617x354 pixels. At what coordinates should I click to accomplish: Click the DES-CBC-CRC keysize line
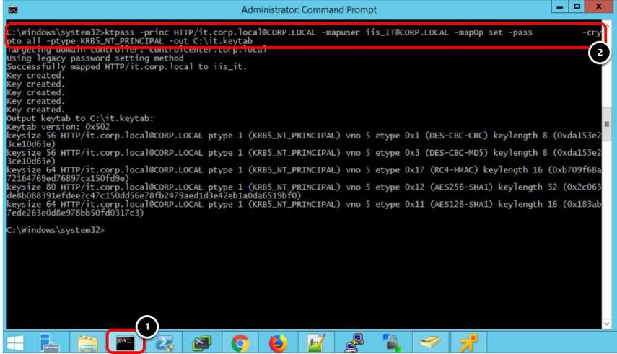click(x=304, y=140)
